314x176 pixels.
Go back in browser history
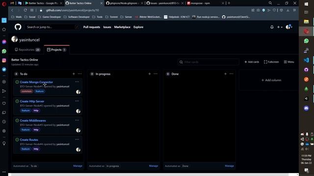tap(12, 10)
